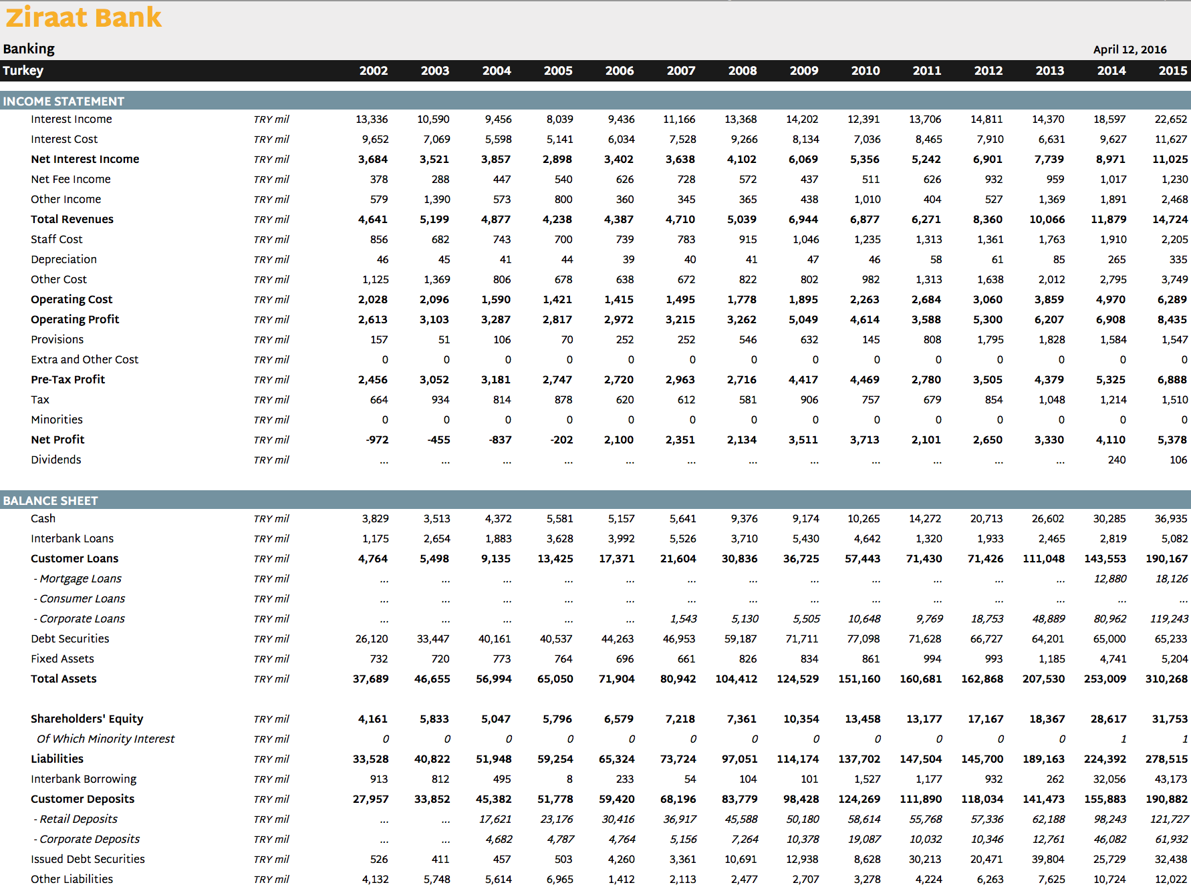Screen dimensions: 1191x895
Task: Click the Provisions row label
Action: tap(57, 340)
